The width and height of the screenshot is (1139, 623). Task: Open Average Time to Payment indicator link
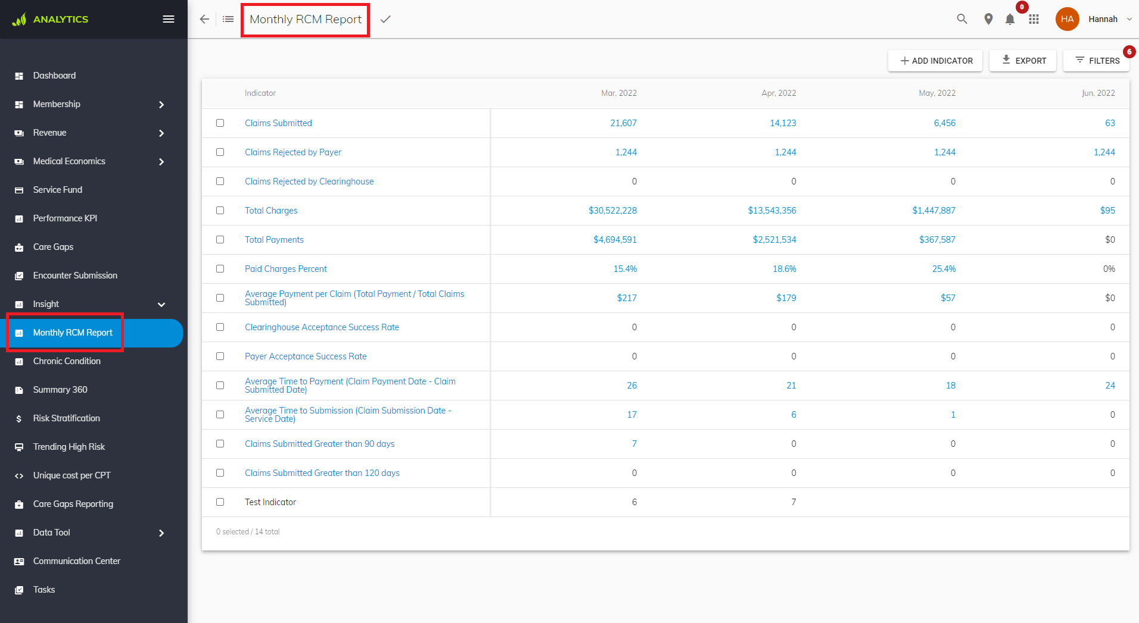350,386
